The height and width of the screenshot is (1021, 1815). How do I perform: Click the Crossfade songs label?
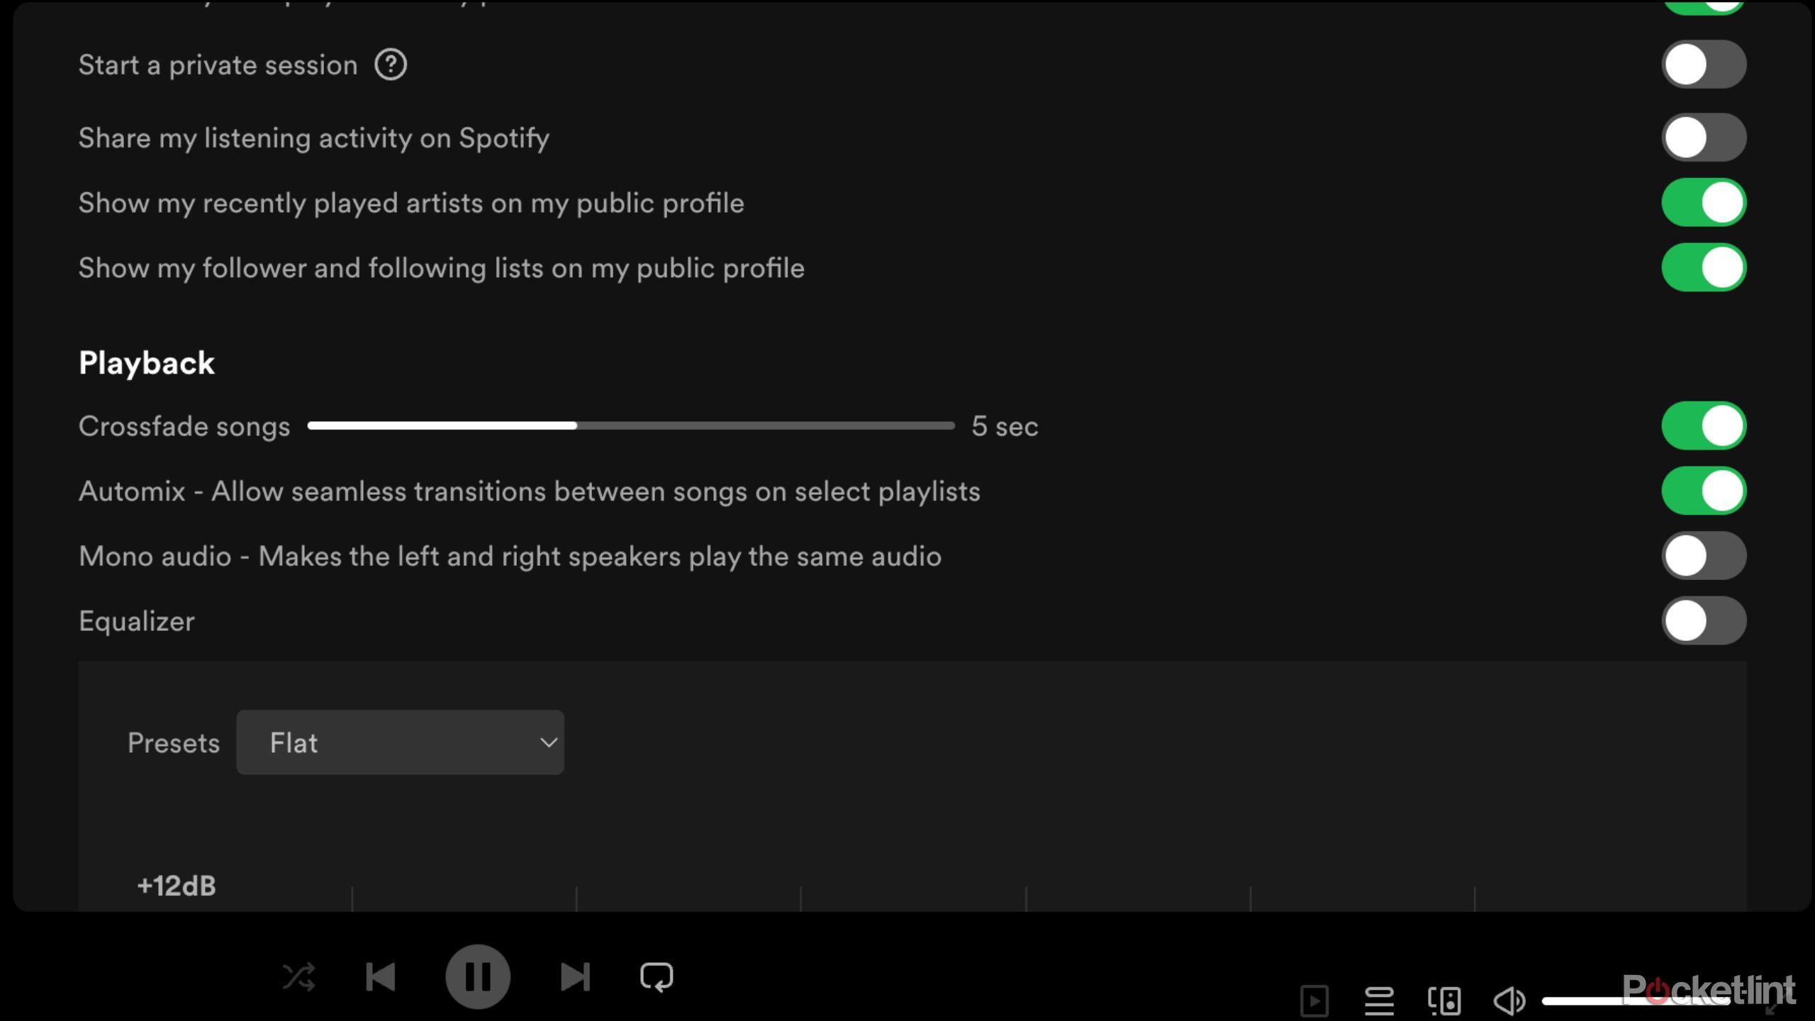(184, 427)
